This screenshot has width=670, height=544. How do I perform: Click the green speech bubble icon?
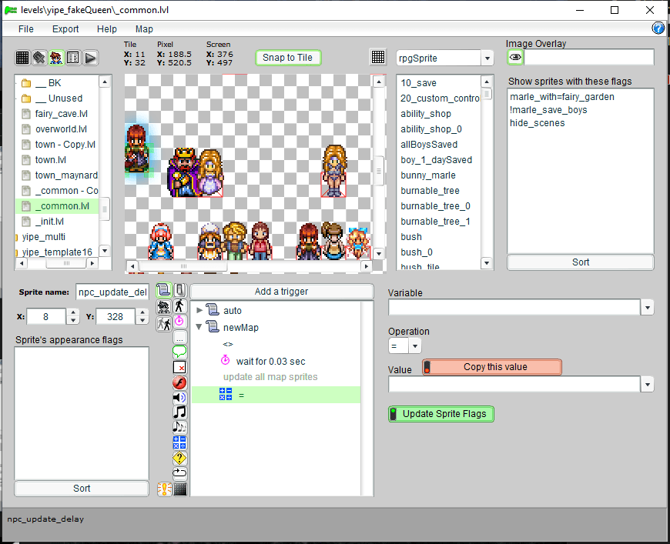179,352
